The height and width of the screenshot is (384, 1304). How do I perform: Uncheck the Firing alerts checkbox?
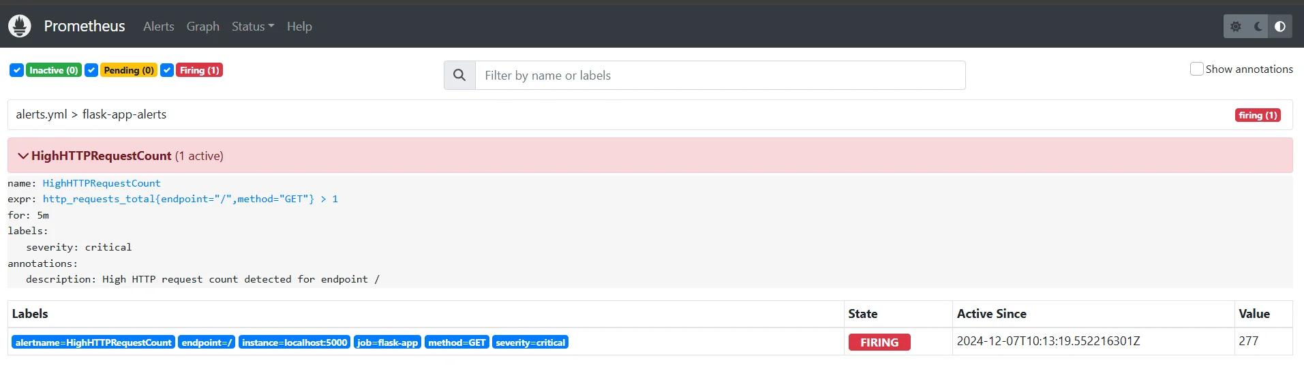click(167, 70)
